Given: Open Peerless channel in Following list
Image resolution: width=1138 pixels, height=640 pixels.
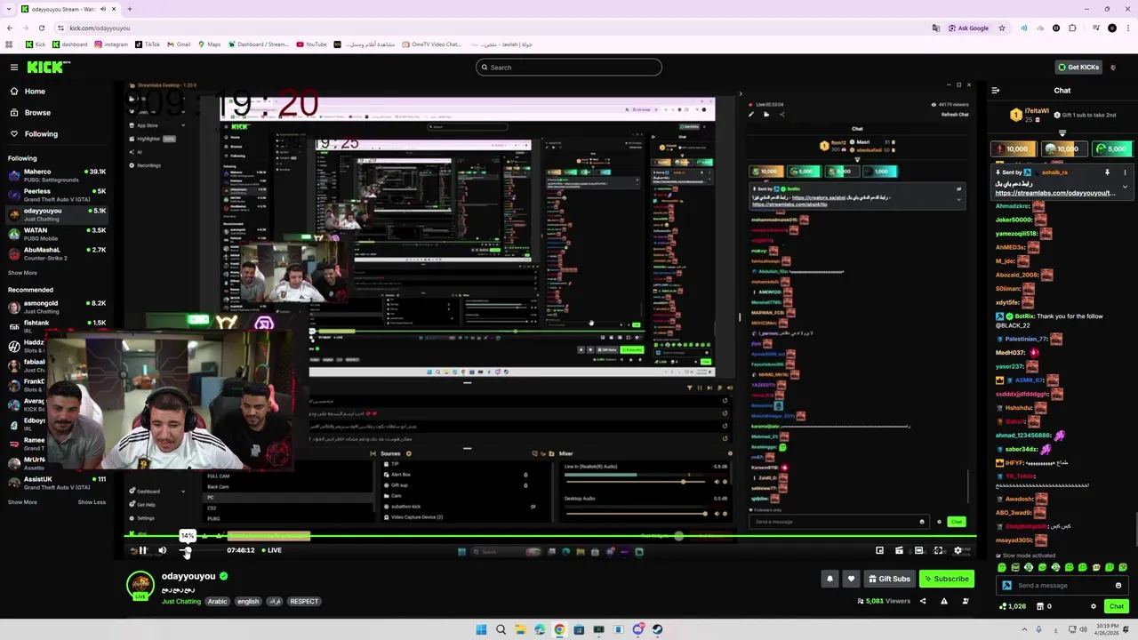Looking at the screenshot, I should coord(57,195).
